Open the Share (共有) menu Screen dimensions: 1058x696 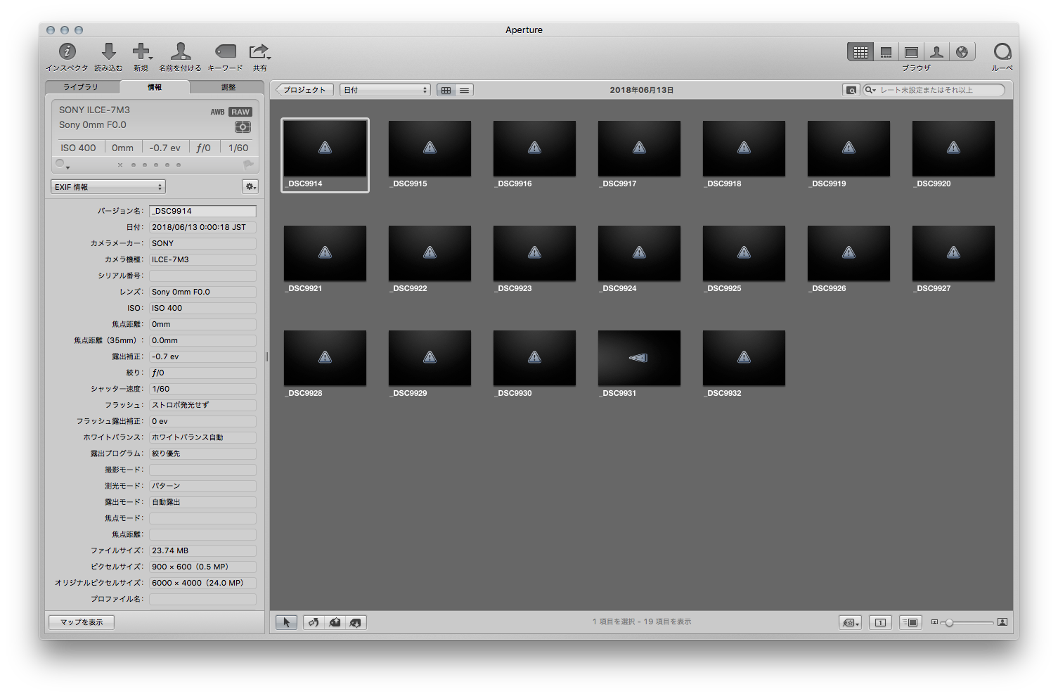[x=259, y=51]
